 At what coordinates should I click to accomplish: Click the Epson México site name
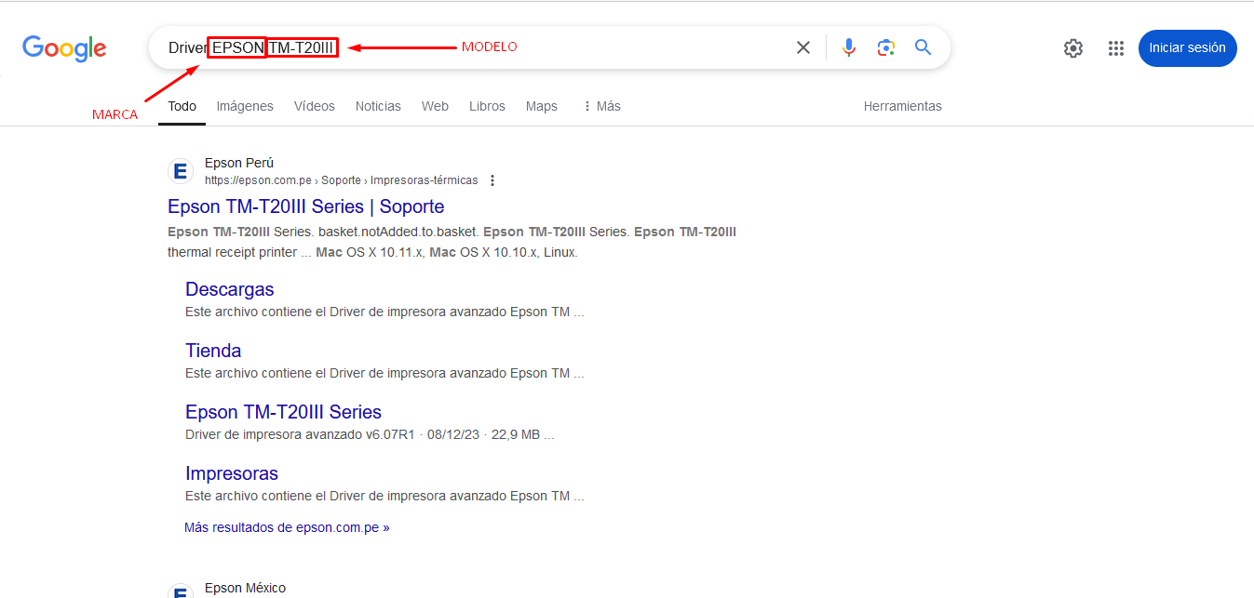[x=245, y=588]
